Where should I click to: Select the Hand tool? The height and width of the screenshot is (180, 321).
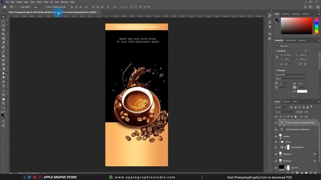4,99
